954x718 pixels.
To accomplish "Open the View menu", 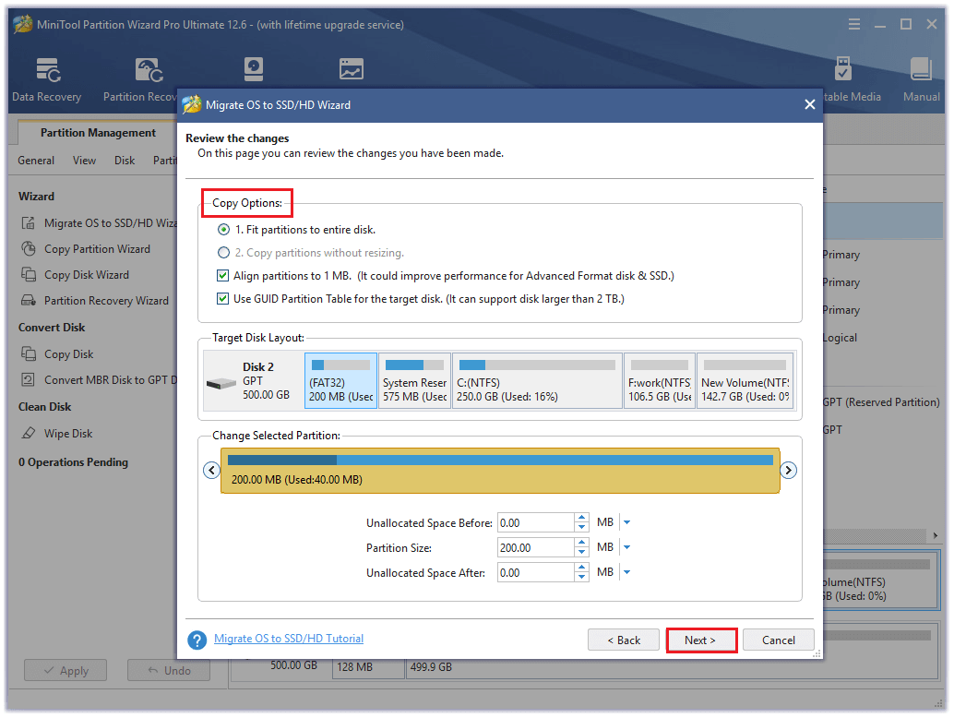I will click(x=84, y=161).
